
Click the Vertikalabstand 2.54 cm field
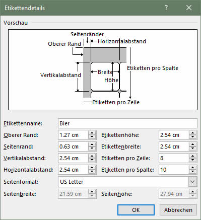73,158
